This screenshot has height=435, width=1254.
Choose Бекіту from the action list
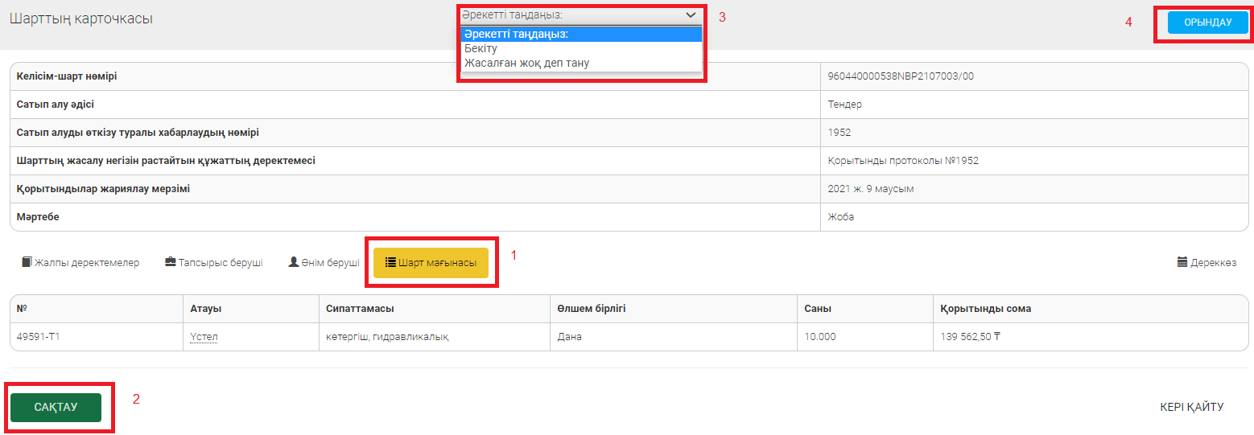pos(481,48)
